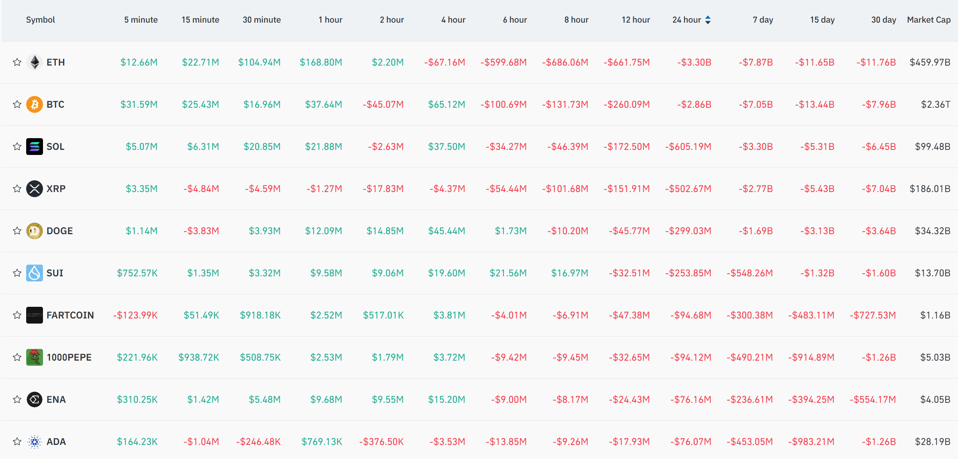958x459 pixels.
Task: Open the 1000PEPE symbol link
Action: (69, 357)
